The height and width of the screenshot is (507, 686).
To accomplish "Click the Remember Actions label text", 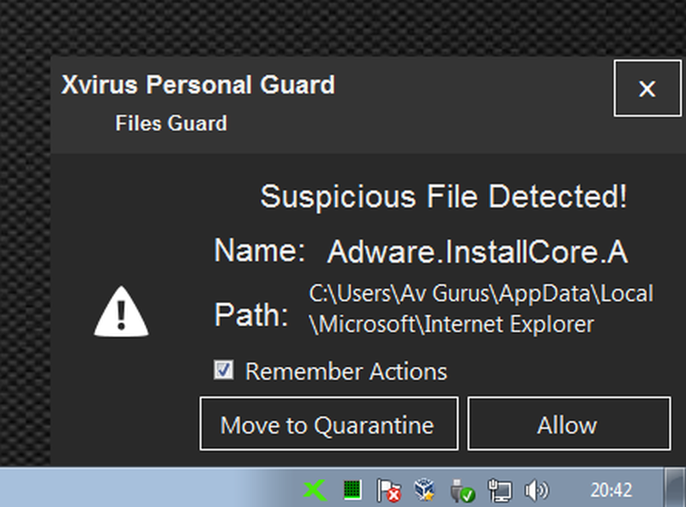I will point(346,372).
